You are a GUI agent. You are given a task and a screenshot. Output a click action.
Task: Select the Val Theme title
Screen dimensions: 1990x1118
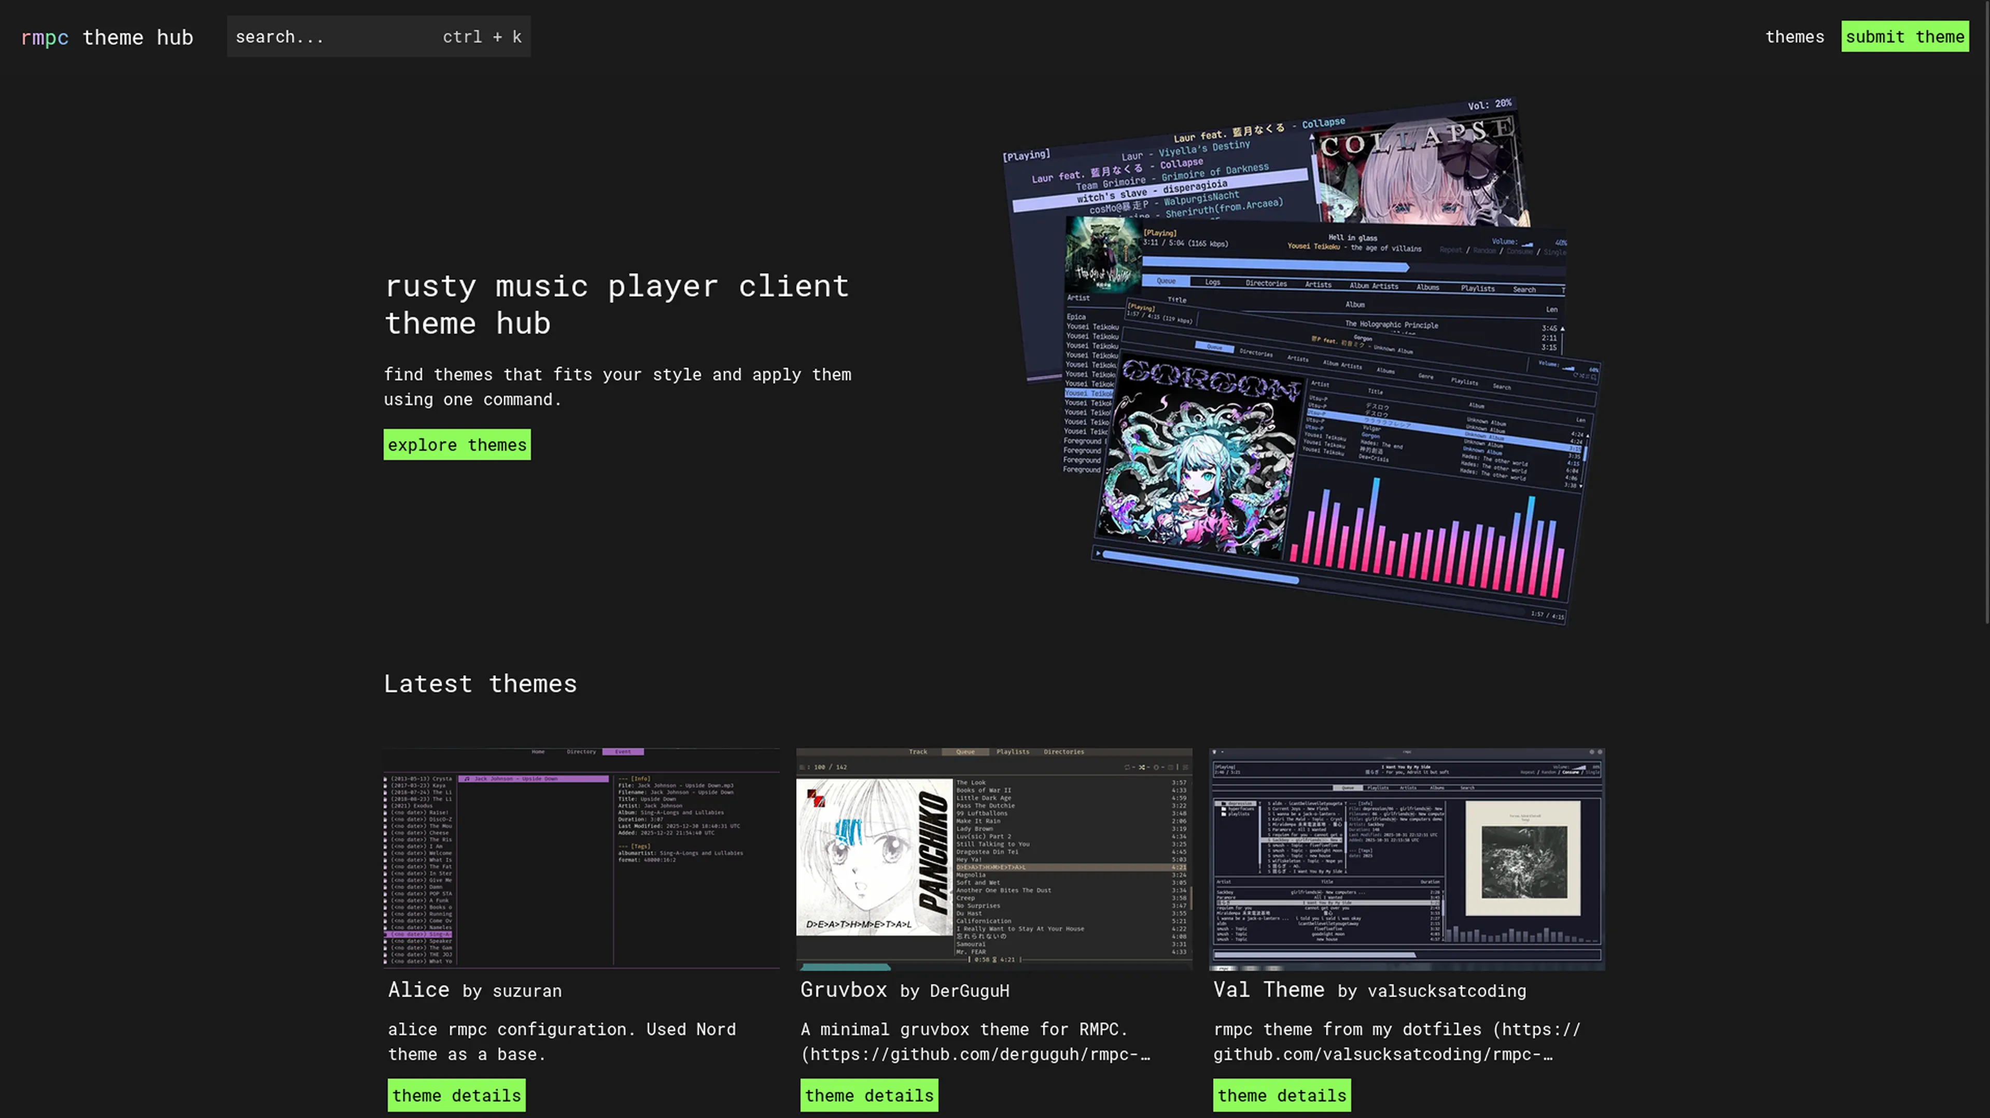click(x=1268, y=989)
